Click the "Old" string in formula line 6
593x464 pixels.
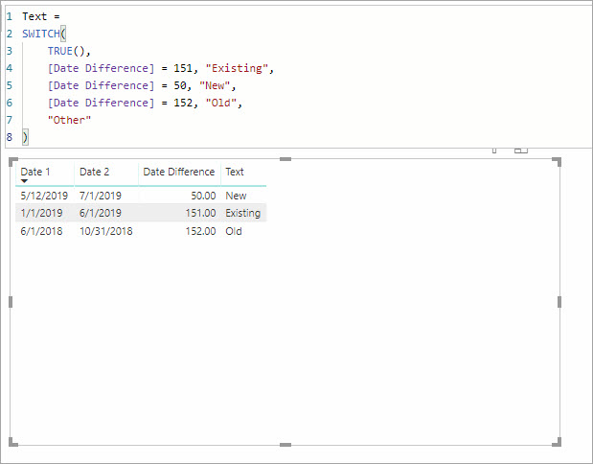(x=221, y=103)
